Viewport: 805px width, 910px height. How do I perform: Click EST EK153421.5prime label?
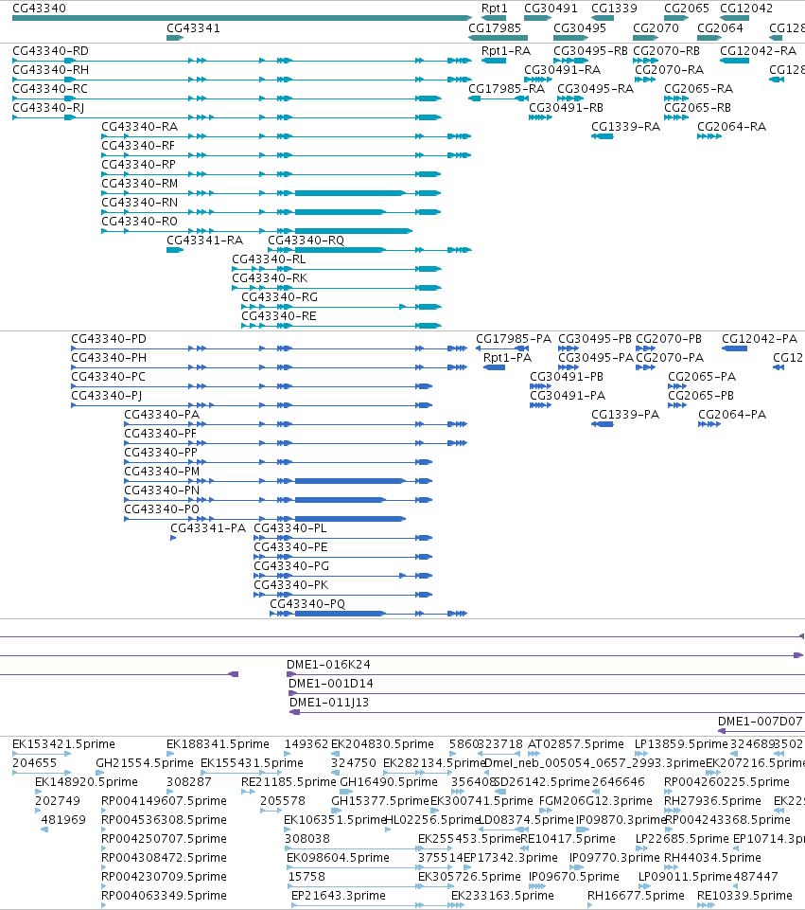tap(63, 744)
